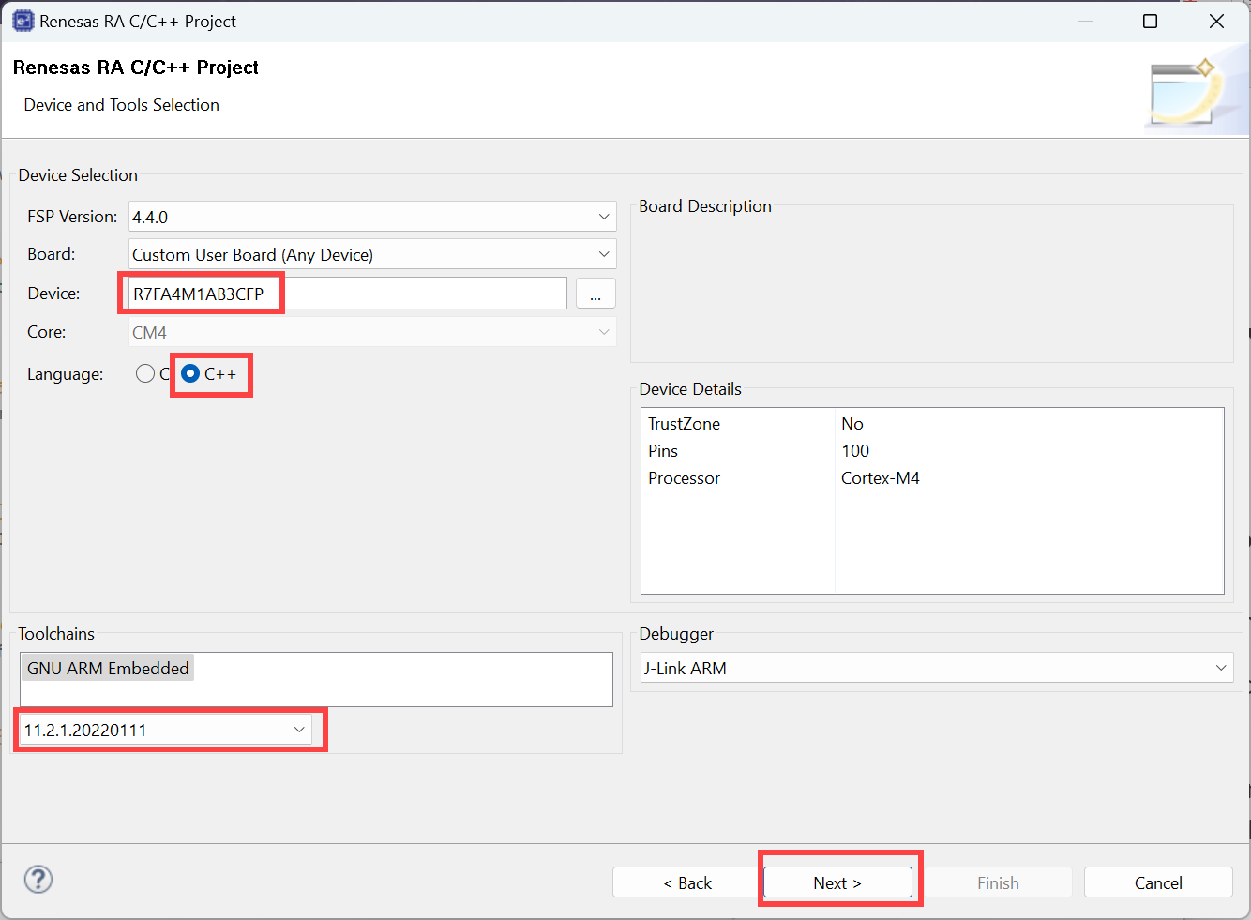The height and width of the screenshot is (920, 1251).
Task: Select GNU ARM Embedded toolchain
Action: pos(108,668)
